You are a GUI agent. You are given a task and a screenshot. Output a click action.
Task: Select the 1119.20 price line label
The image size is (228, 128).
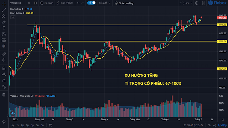[222, 25]
